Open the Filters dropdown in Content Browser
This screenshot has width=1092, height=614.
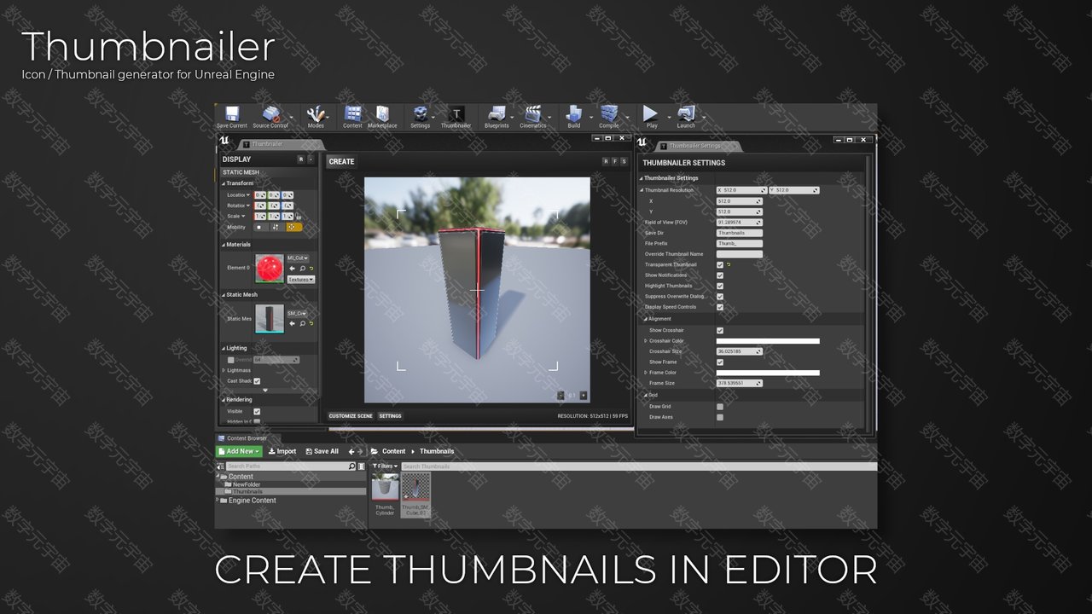[x=385, y=466]
